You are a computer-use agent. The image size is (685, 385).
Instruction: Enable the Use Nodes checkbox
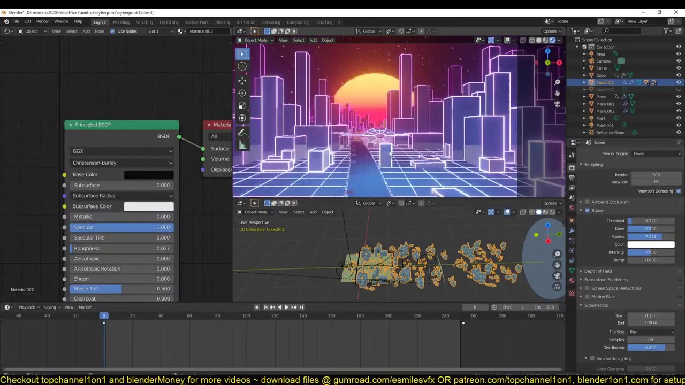(x=112, y=31)
